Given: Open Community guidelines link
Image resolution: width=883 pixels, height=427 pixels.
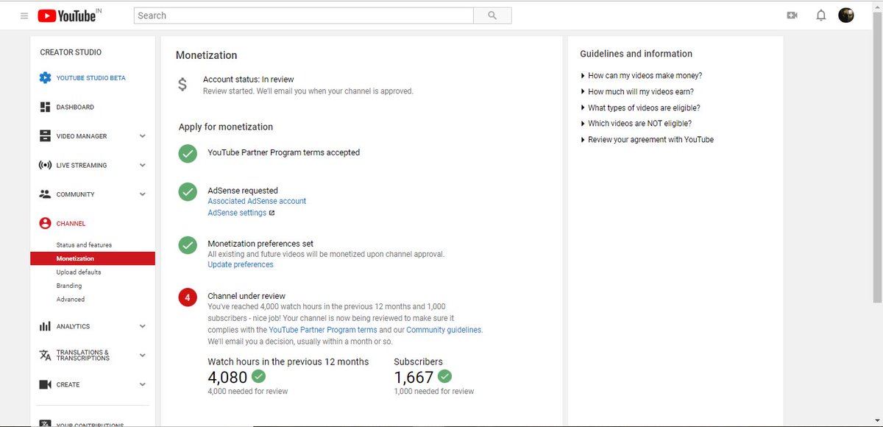Looking at the screenshot, I should pyautogui.click(x=444, y=330).
